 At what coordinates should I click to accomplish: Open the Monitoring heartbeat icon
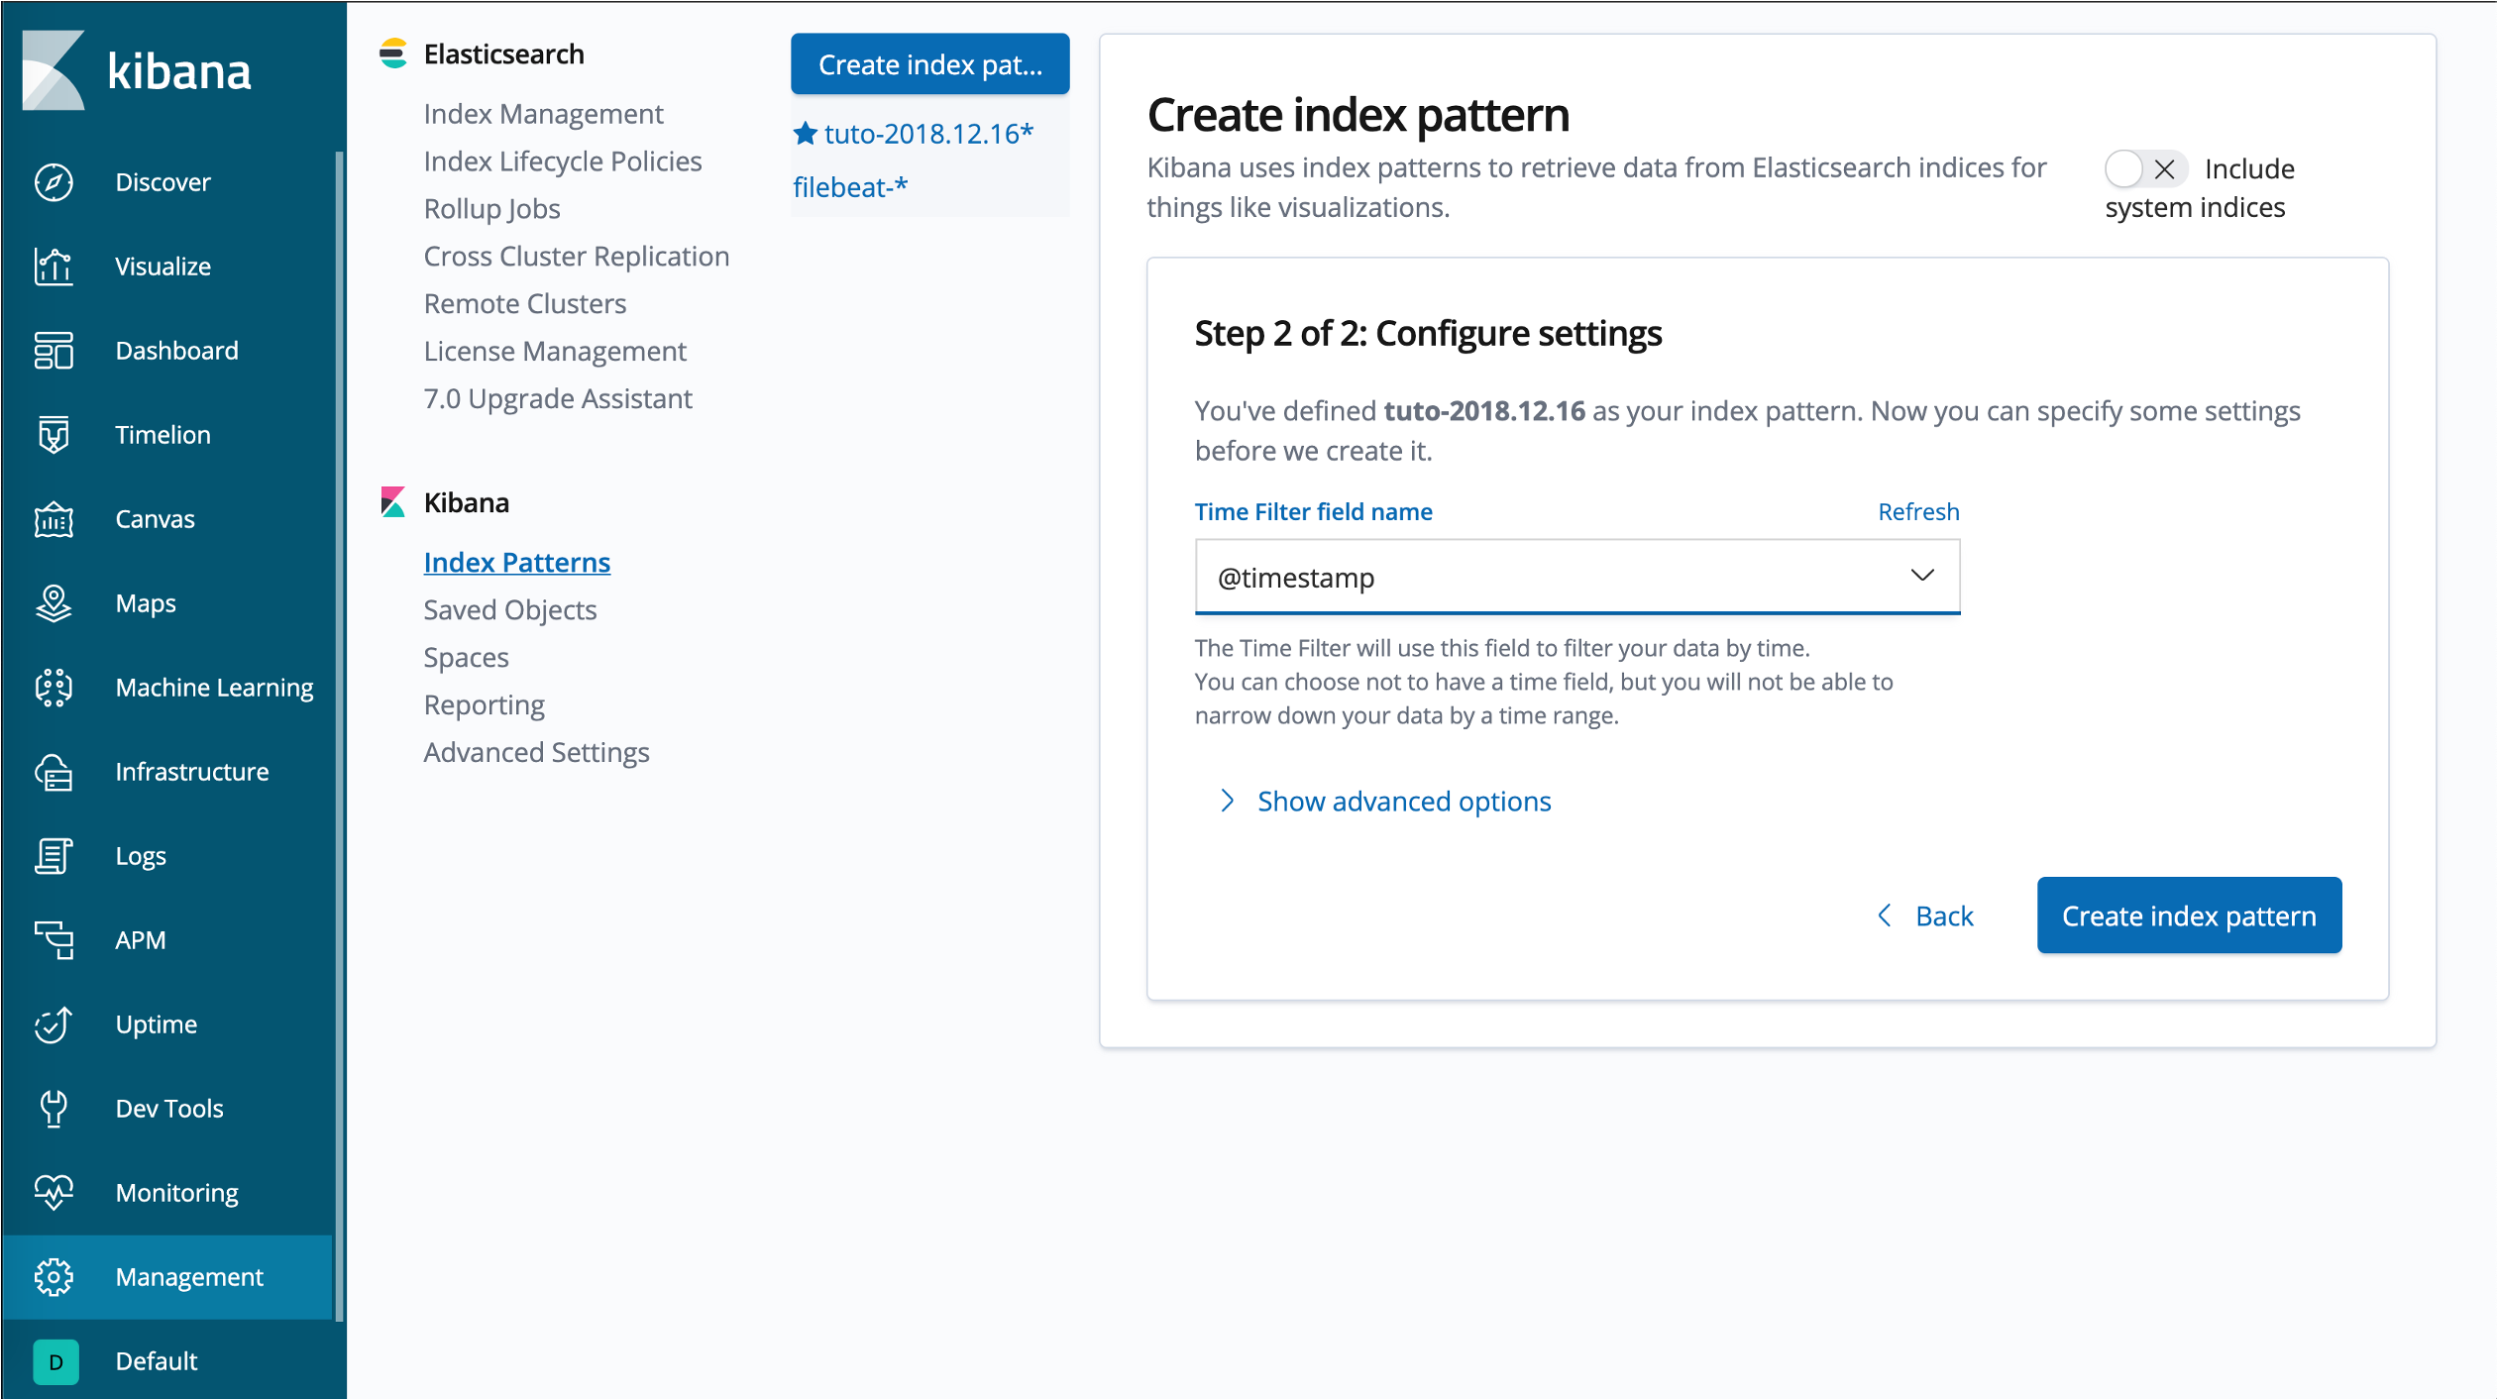54,1193
